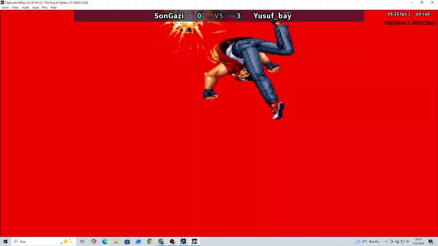Screen dimensions: 438x246
Task: Open Outlook from the taskbar
Action: (138, 242)
